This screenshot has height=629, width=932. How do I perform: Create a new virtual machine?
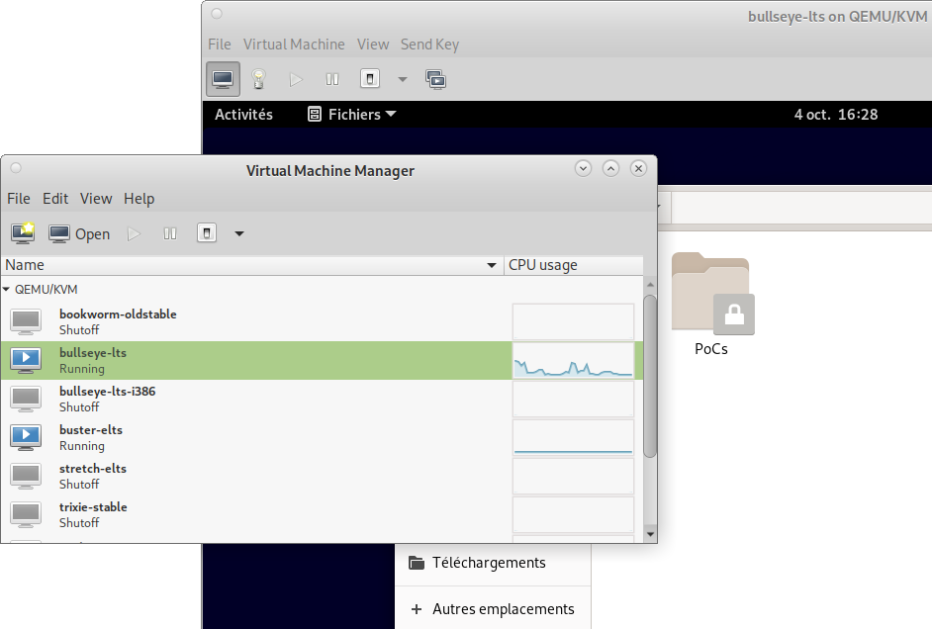[22, 232]
